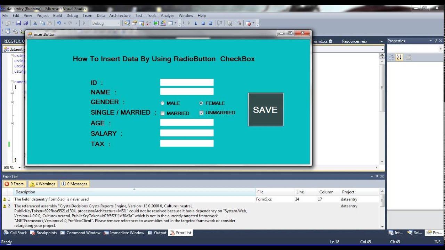Viewport: 445px width, 250px height.
Task: Open the Build menu
Action: click(x=57, y=16)
